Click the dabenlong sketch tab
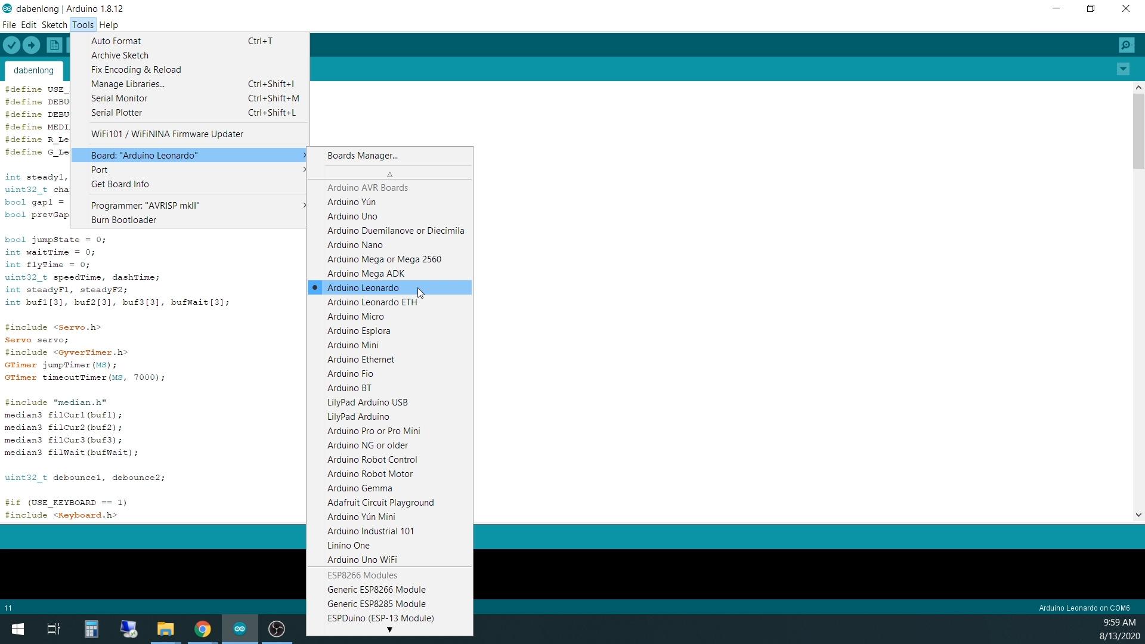1145x644 pixels. [33, 70]
